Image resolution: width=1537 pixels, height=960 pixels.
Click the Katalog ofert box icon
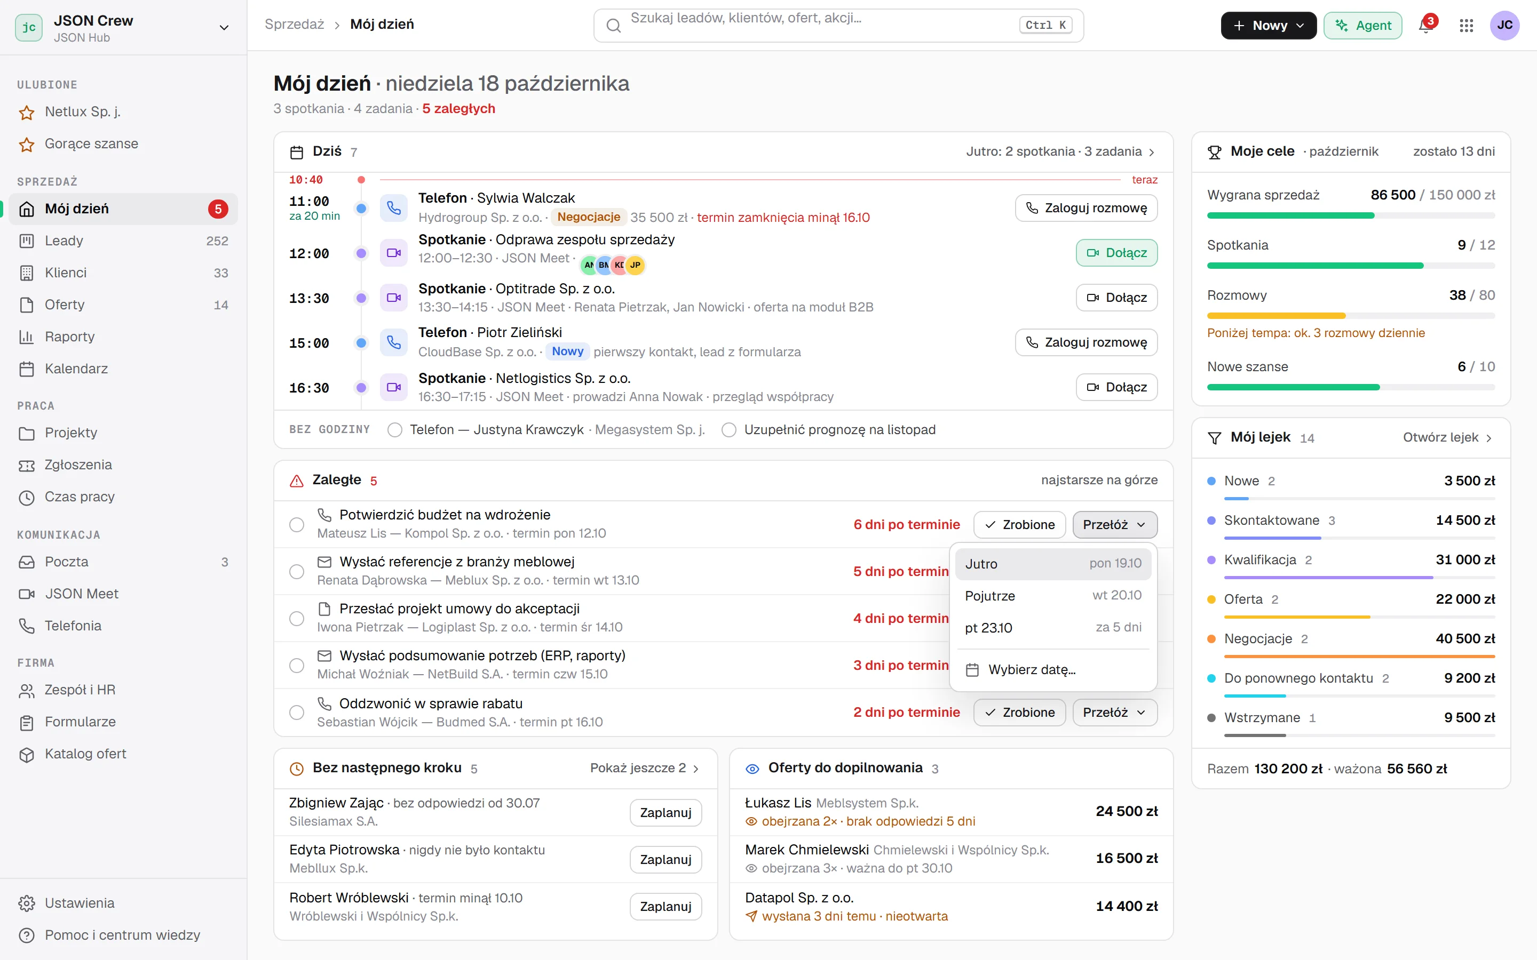pyautogui.click(x=27, y=754)
